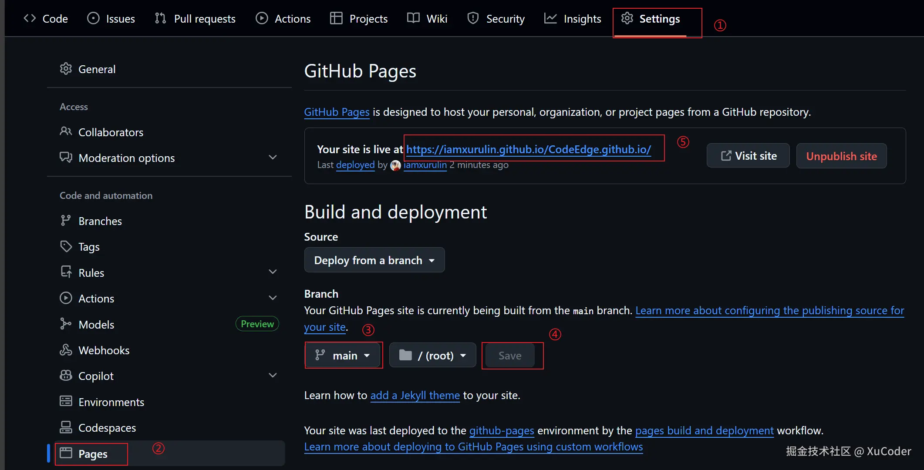The width and height of the screenshot is (924, 470).
Task: Click the Branches icon in sidebar
Action: click(x=66, y=221)
